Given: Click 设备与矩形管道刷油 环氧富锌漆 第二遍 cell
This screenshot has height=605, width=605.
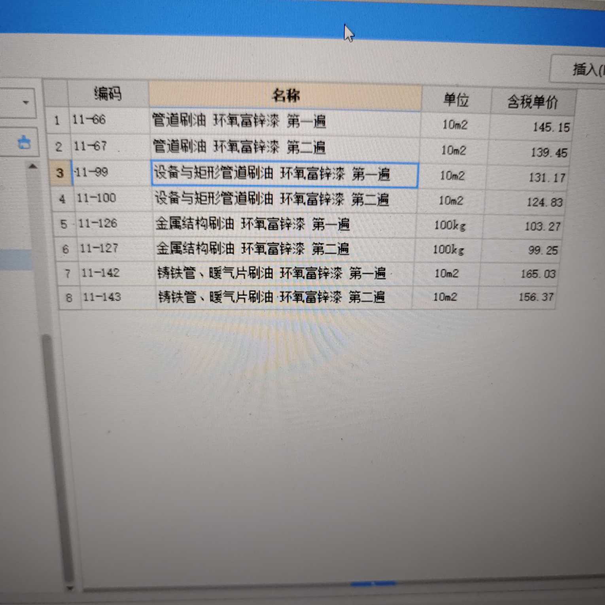Looking at the screenshot, I should 285,199.
